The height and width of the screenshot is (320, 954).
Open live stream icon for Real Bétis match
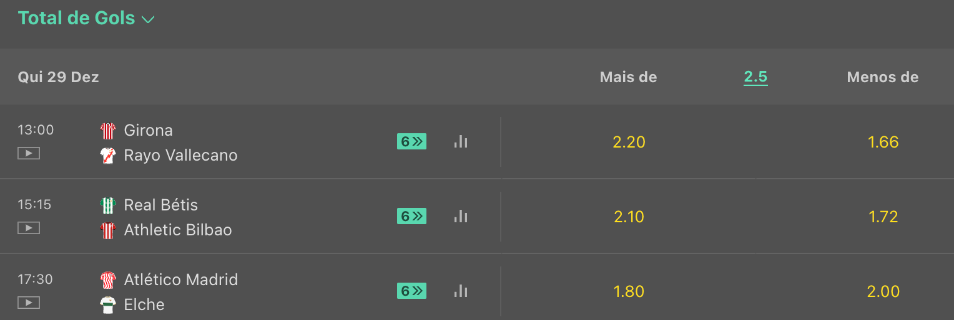(x=29, y=228)
